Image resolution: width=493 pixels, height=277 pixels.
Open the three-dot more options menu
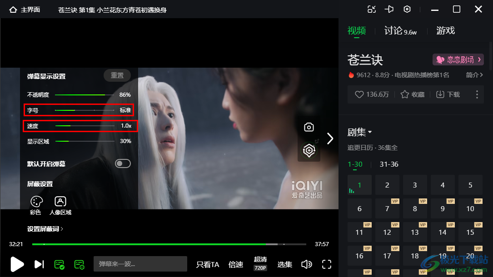477,94
